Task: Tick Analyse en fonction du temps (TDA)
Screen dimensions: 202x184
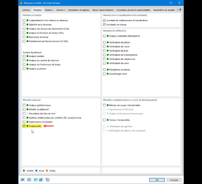Action: tap(24, 33)
